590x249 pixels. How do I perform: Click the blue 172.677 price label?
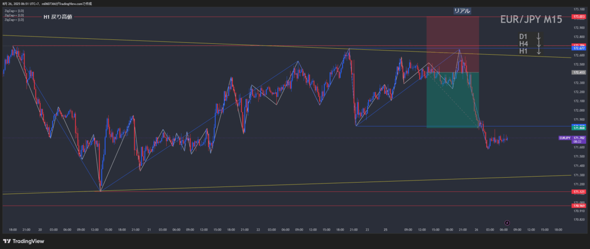click(578, 49)
